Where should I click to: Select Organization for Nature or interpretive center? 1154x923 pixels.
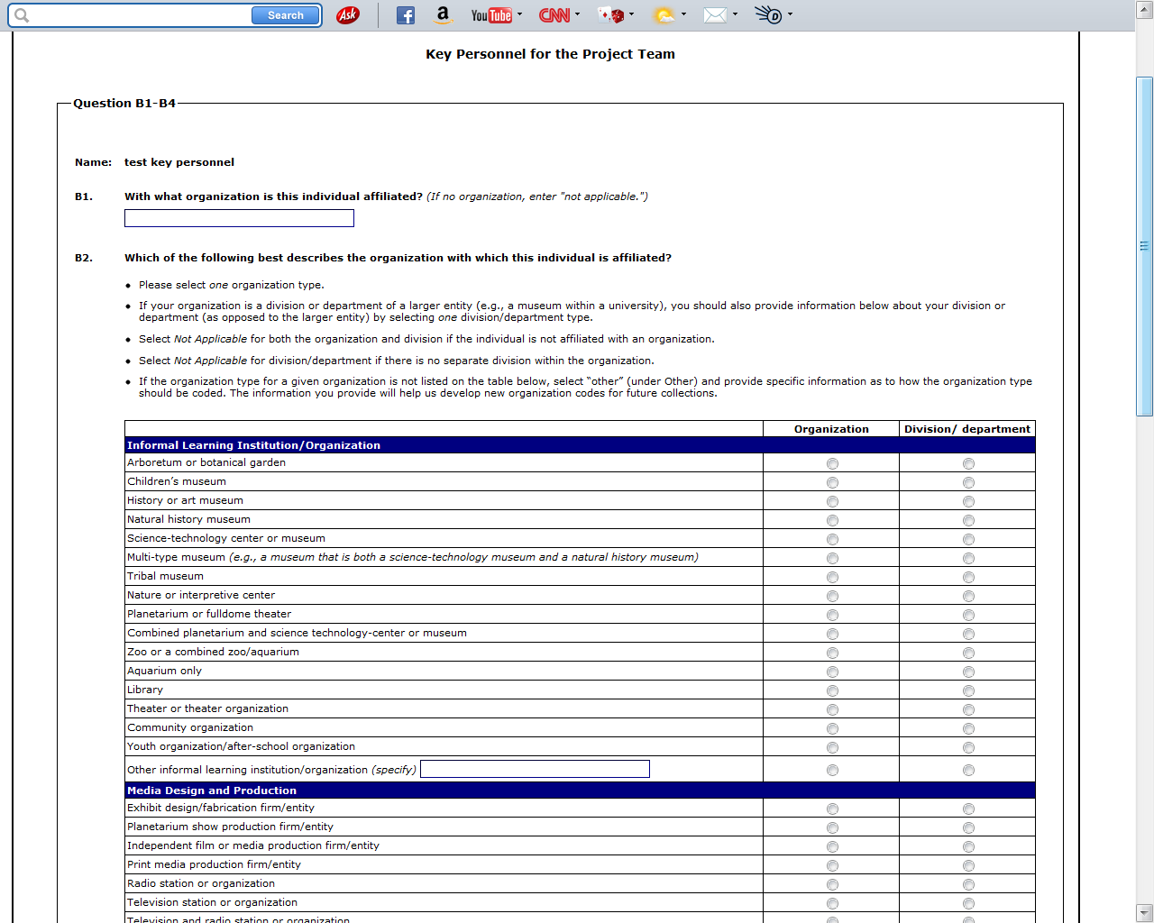pyautogui.click(x=832, y=596)
